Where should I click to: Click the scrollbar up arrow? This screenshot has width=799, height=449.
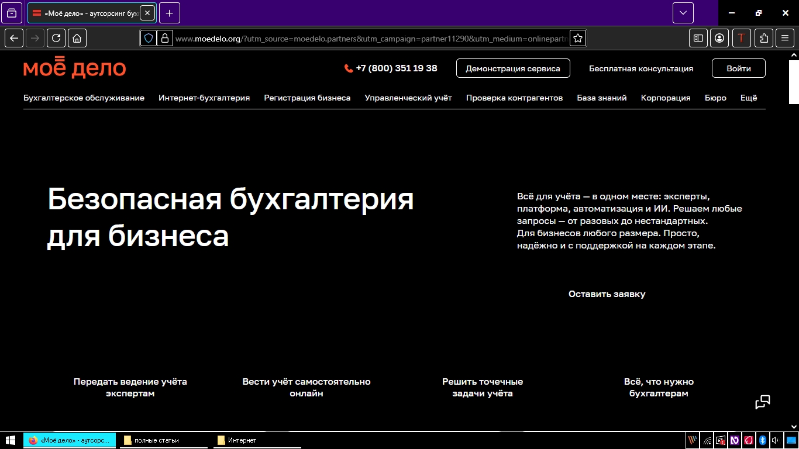click(794, 54)
